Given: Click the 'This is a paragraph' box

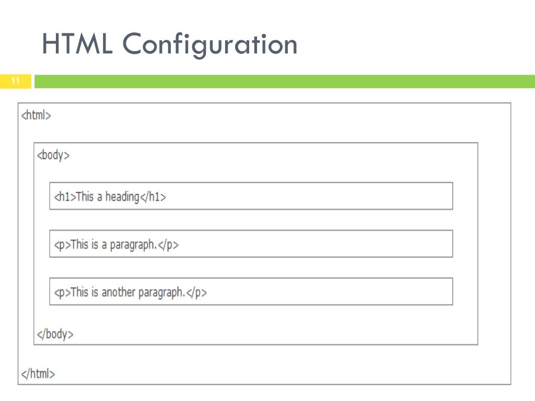Looking at the screenshot, I should 251,244.
